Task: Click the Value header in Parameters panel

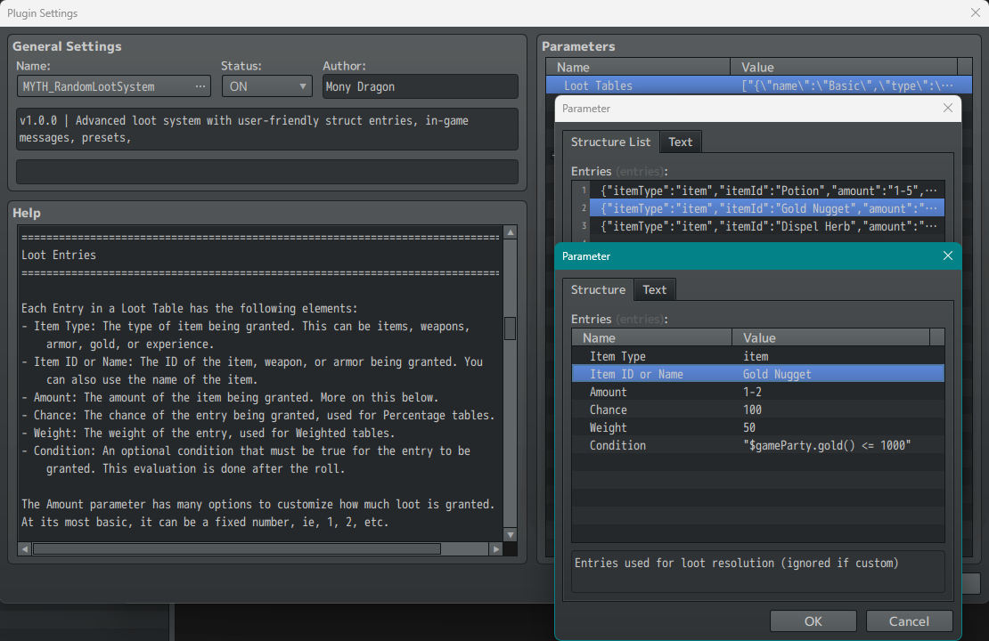Action: point(843,67)
